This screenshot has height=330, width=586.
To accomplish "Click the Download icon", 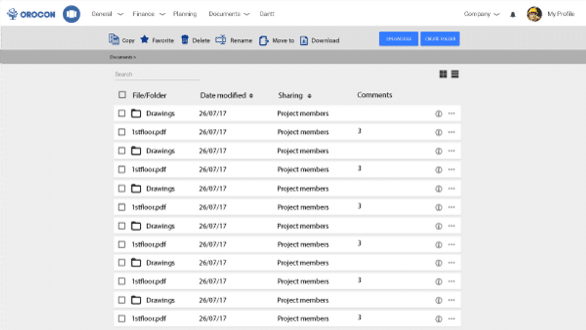I will (x=304, y=40).
